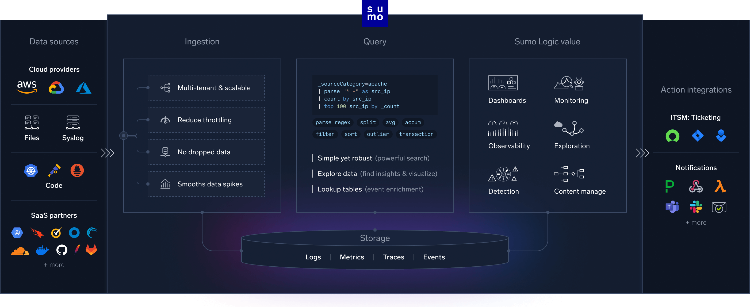Click the Smooths data spikes box

click(206, 184)
